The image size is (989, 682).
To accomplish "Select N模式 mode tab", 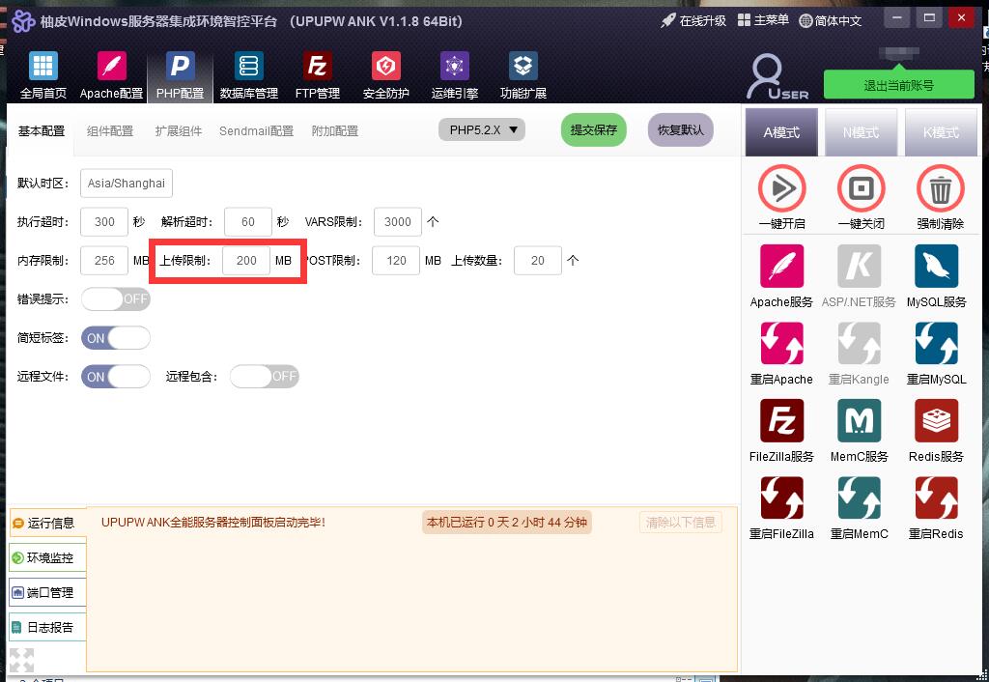I will tap(861, 131).
